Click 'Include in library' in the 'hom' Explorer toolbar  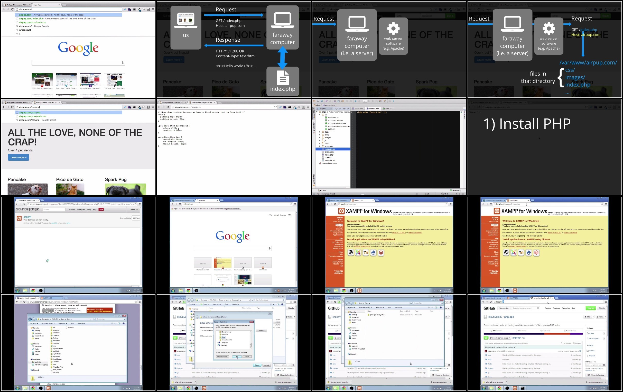coord(48,324)
